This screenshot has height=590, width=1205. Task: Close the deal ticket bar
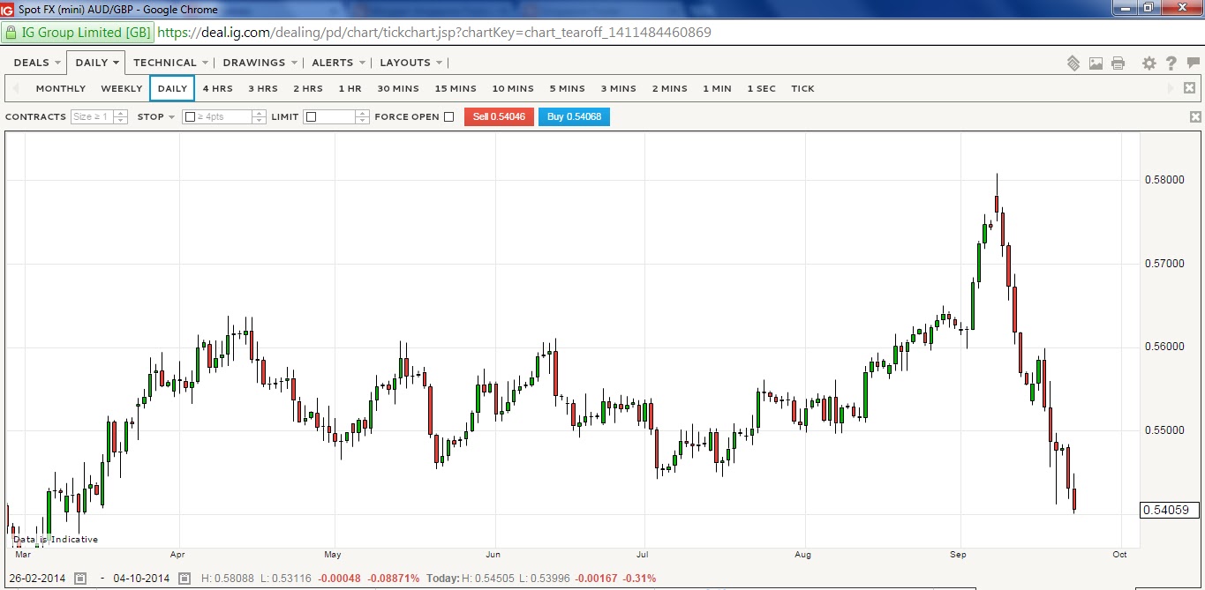click(1195, 117)
